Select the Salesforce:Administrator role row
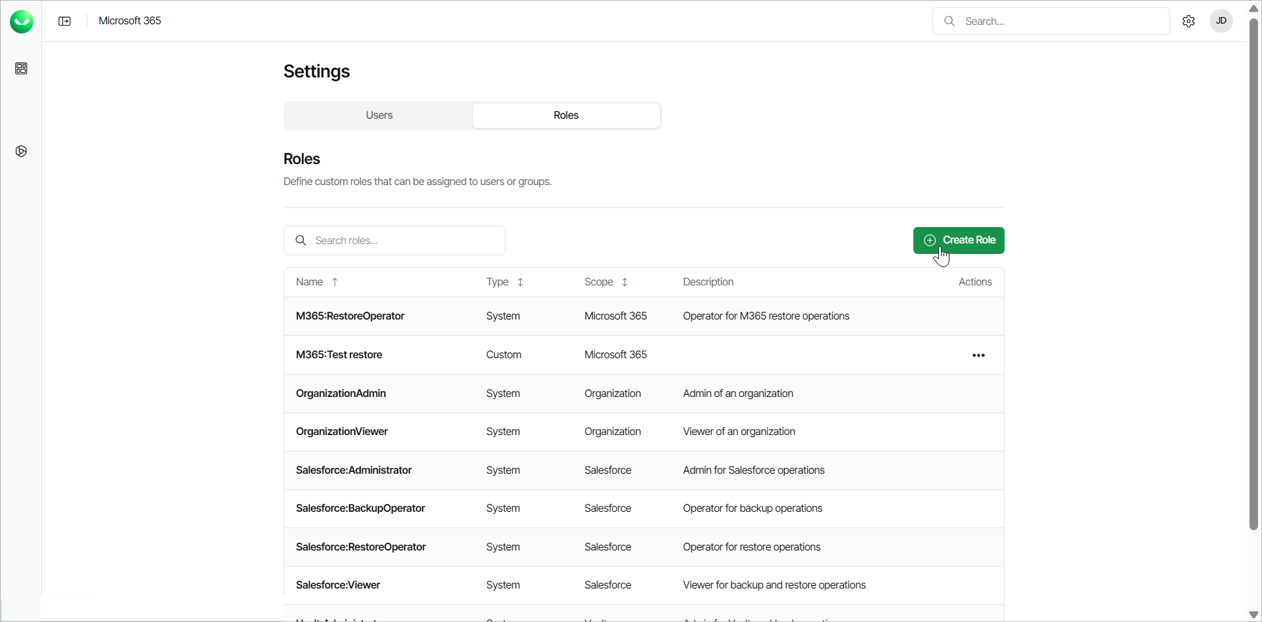 (353, 470)
